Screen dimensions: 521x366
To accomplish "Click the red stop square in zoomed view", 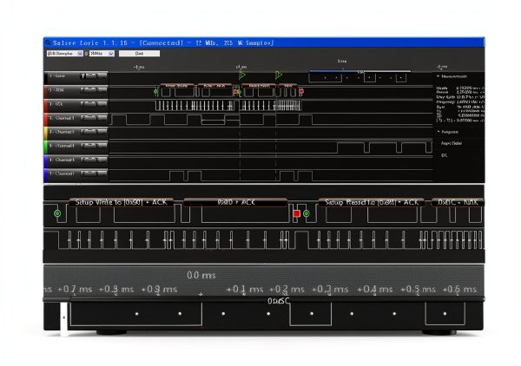I will coord(297,213).
